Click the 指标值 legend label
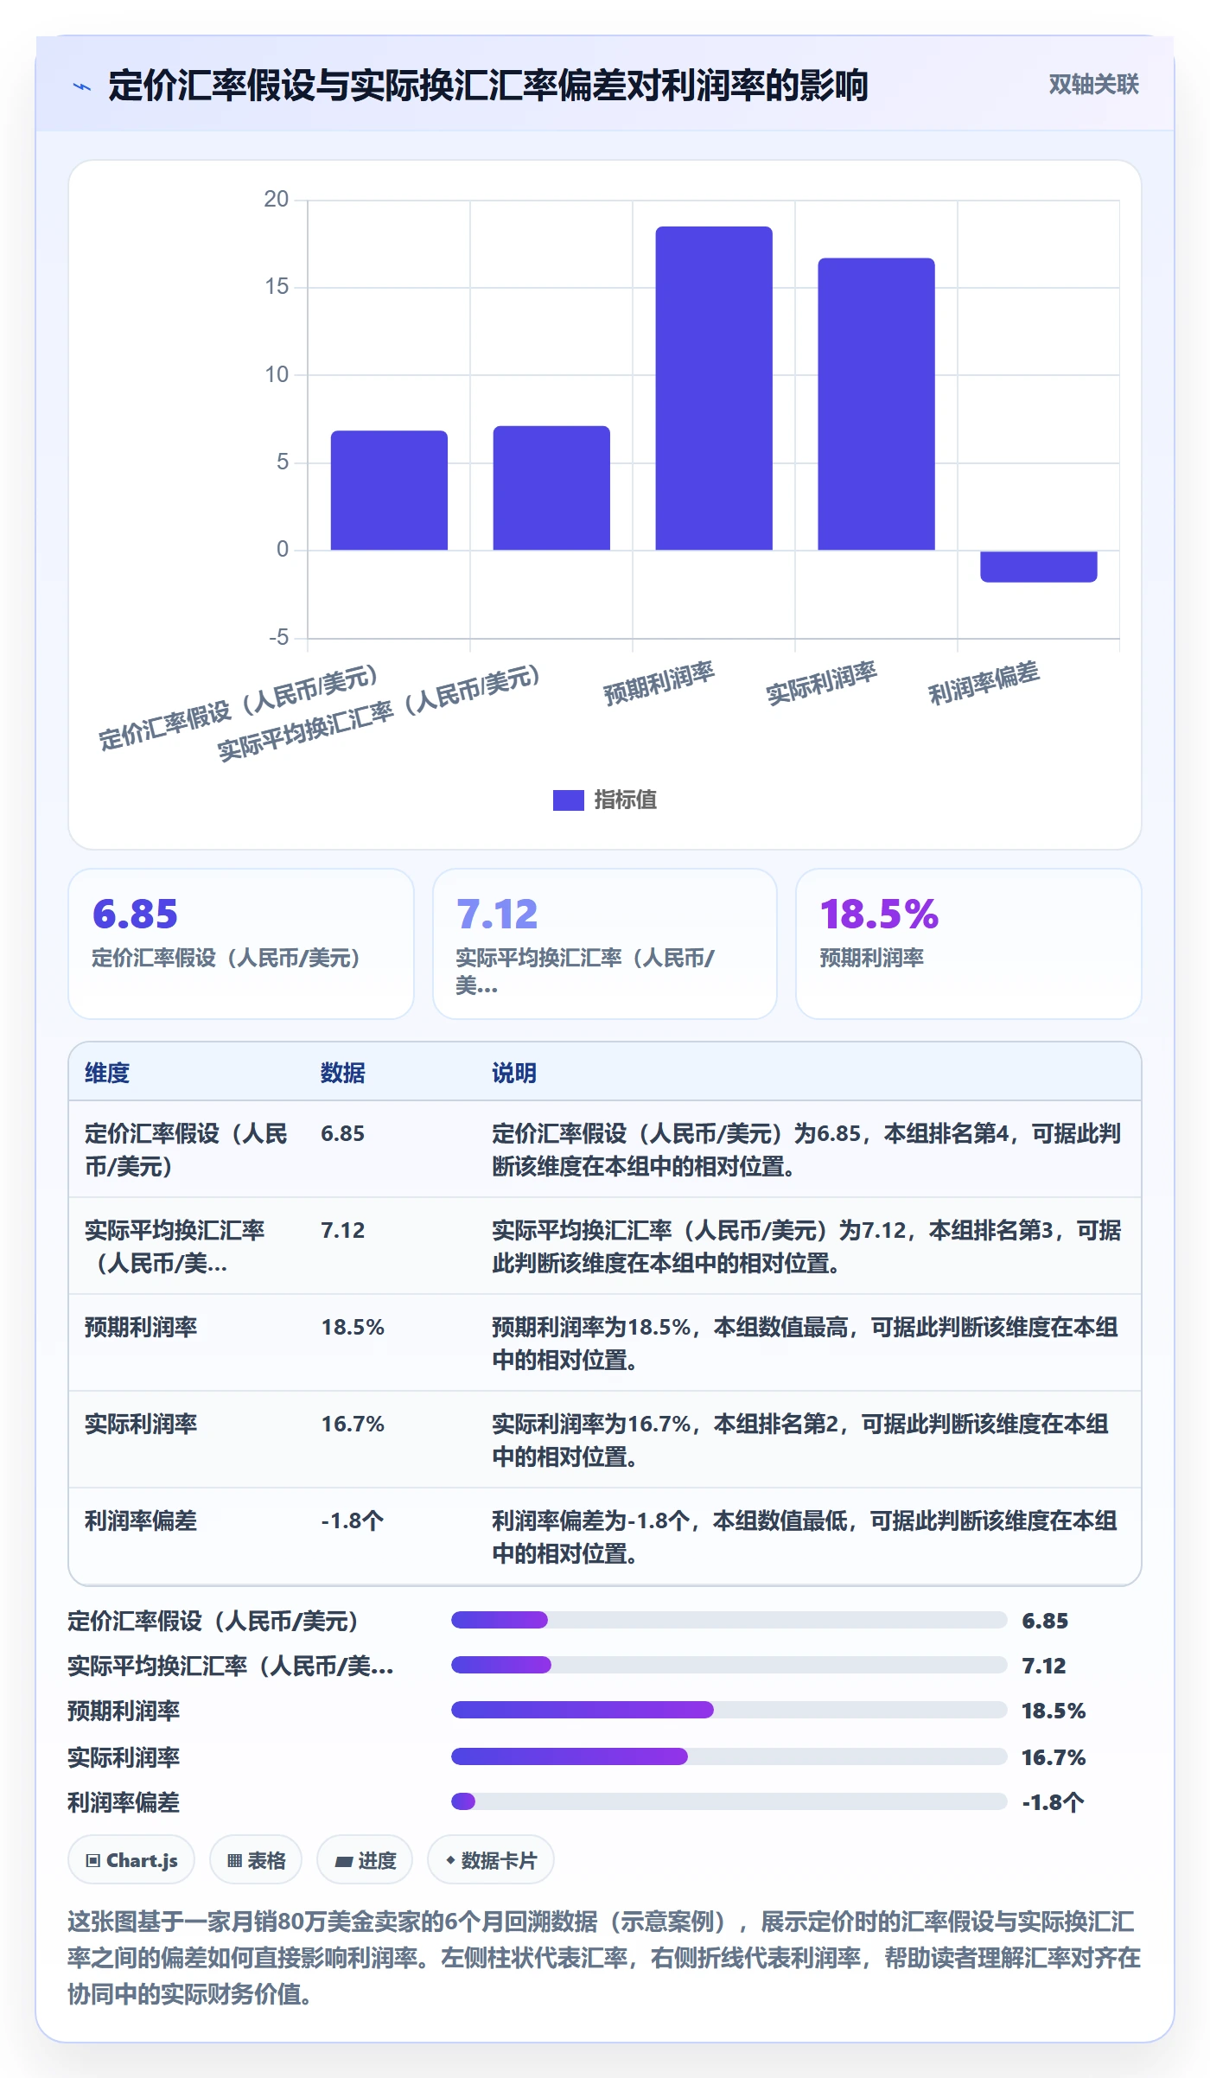 [x=625, y=800]
